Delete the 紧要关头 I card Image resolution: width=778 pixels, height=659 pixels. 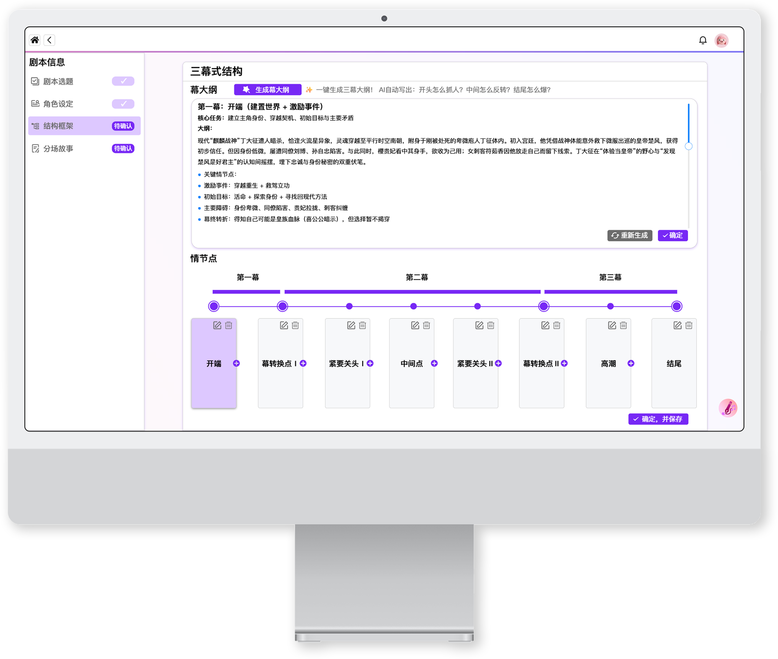click(362, 325)
